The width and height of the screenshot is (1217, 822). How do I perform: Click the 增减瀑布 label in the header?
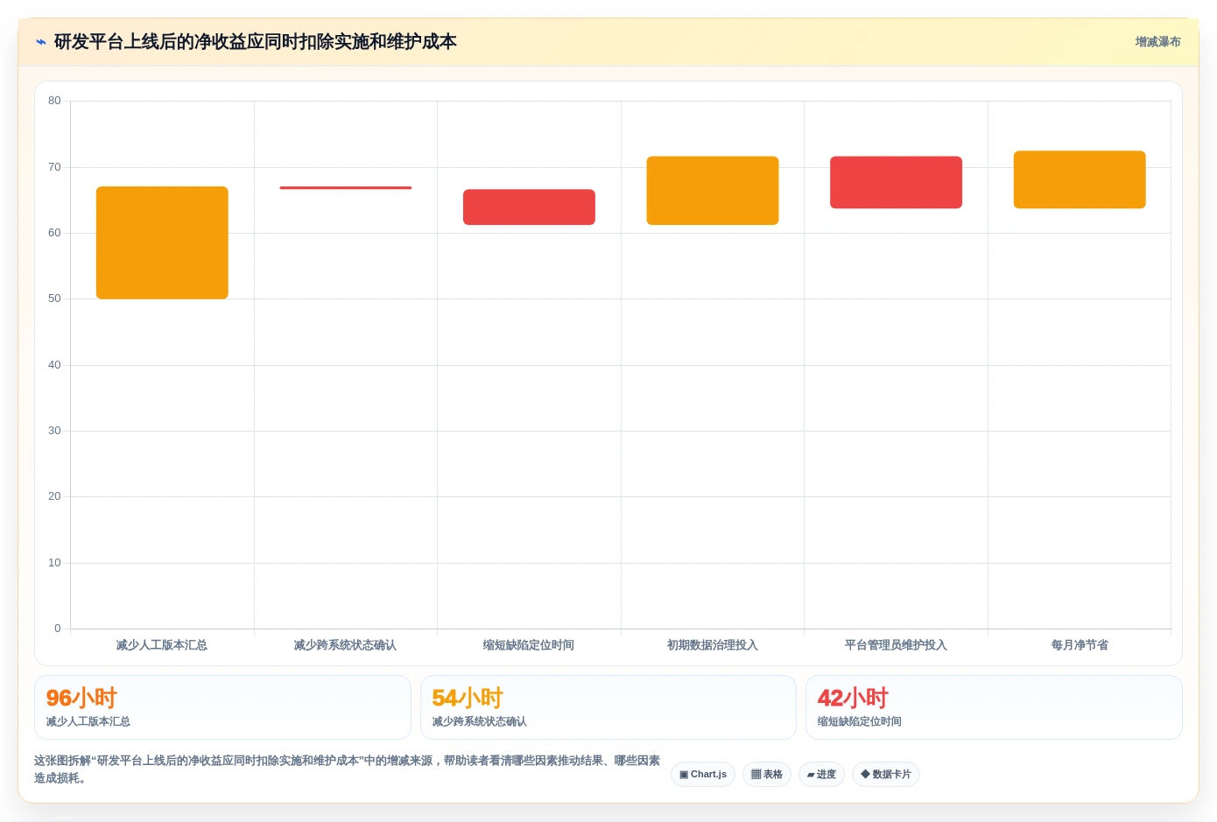click(1157, 42)
